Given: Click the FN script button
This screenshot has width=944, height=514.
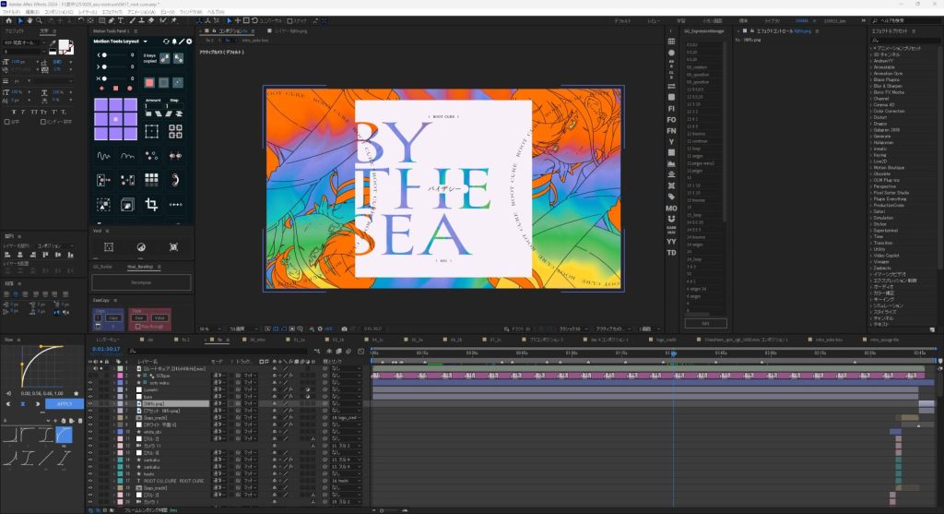Looking at the screenshot, I should point(671,131).
